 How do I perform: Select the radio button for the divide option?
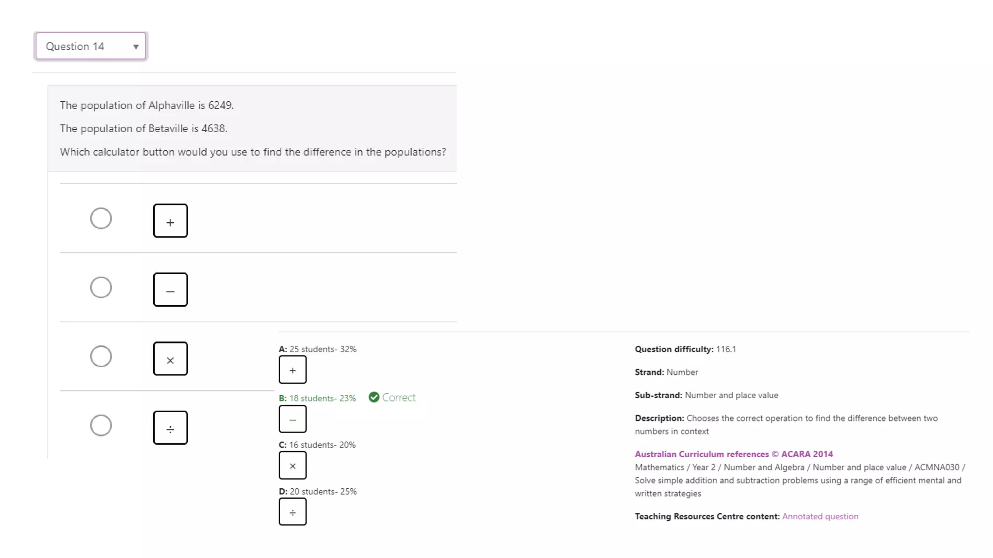[101, 426]
